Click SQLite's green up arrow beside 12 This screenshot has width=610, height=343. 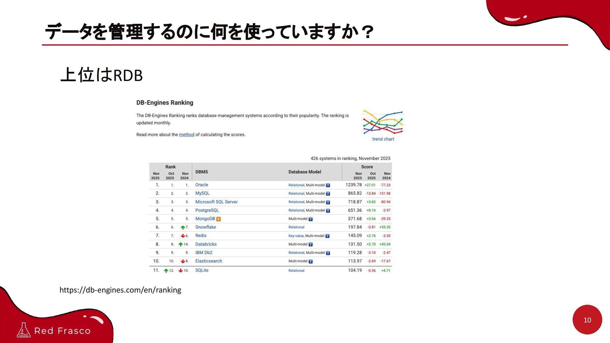[166, 271]
